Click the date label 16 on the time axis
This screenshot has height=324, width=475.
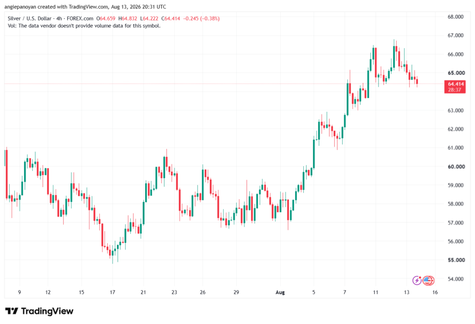(435, 292)
